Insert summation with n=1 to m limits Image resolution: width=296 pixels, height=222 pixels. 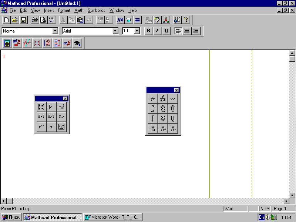pos(163,108)
